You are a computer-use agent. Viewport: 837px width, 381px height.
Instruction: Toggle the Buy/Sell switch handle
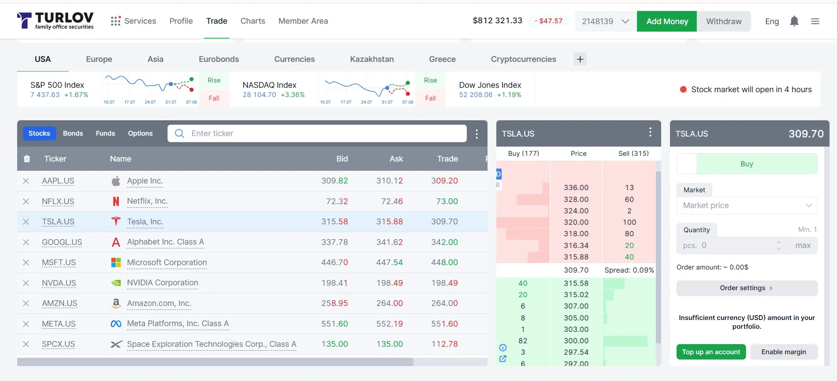point(687,164)
